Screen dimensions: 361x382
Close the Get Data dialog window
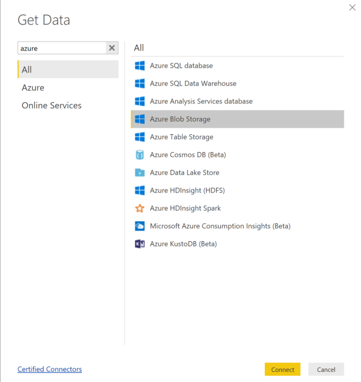[x=351, y=8]
